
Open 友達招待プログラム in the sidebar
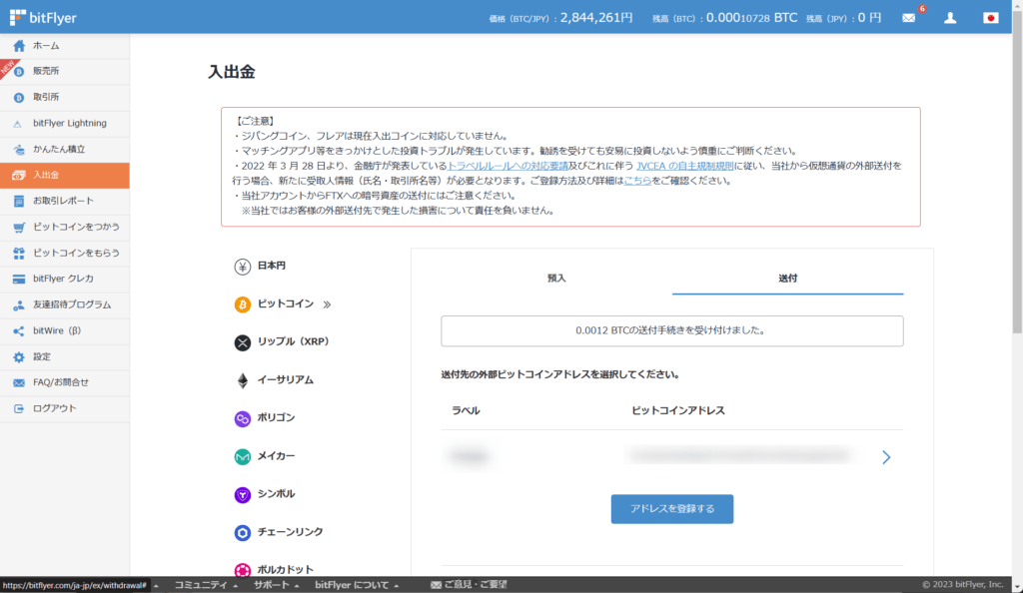point(65,304)
